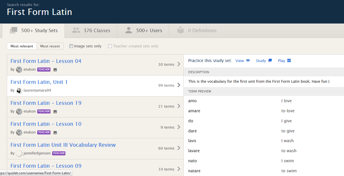Click the definition 'I give'
This screenshot has width=344, height=176.
click(286, 121)
